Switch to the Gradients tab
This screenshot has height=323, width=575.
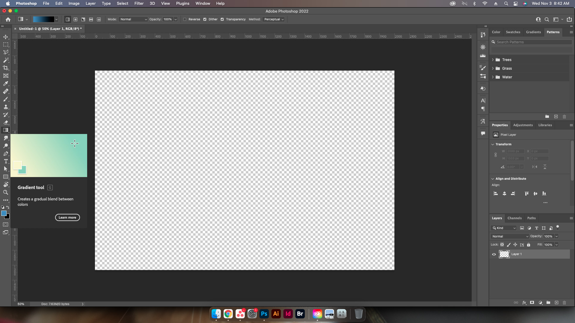coord(533,32)
